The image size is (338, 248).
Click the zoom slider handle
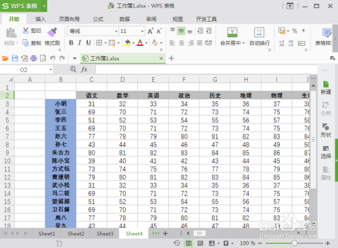coord(294,243)
